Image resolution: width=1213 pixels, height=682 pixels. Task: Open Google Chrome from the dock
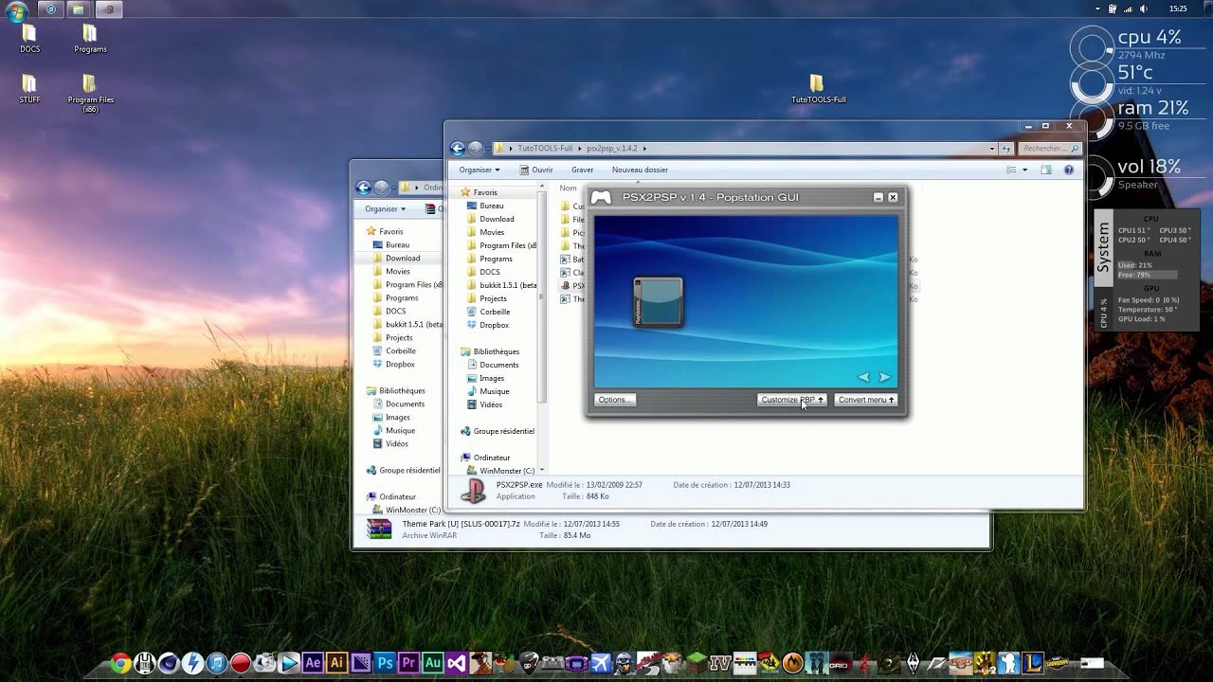coord(120,663)
